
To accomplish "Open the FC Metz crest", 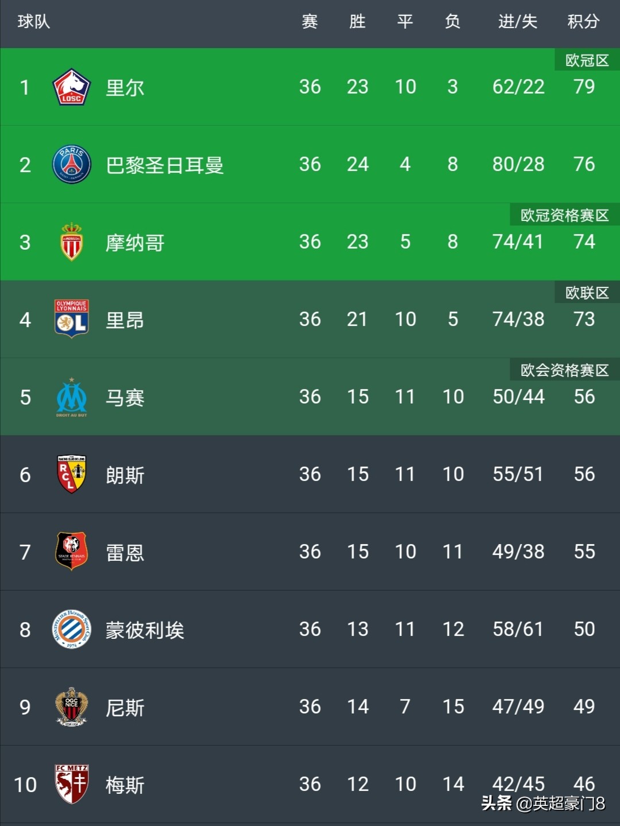I will (71, 784).
